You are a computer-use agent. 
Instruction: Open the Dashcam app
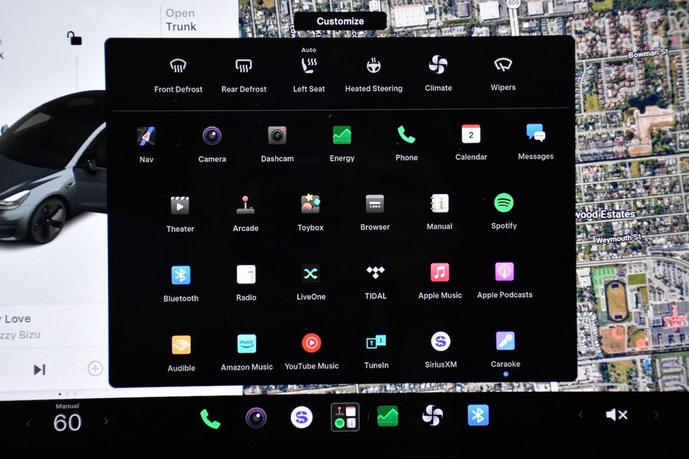click(277, 143)
